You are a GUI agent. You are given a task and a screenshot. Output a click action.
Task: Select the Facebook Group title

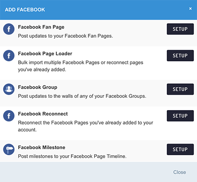click(38, 87)
